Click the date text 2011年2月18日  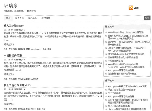tap(11, 30)
